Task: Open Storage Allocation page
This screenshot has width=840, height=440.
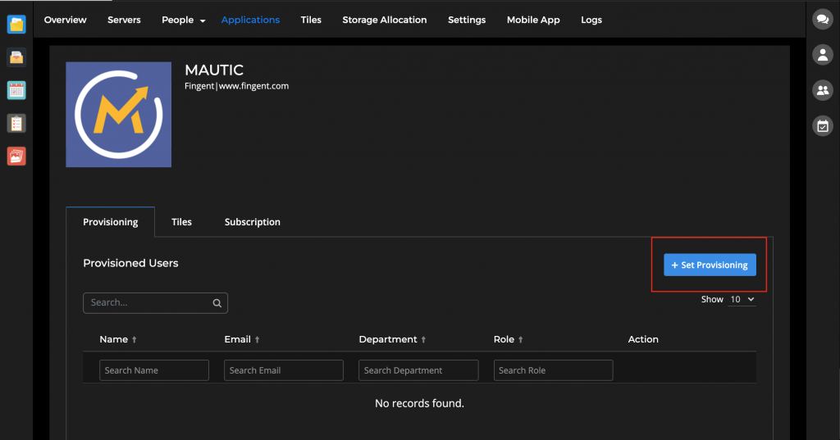Action: pyautogui.click(x=385, y=20)
